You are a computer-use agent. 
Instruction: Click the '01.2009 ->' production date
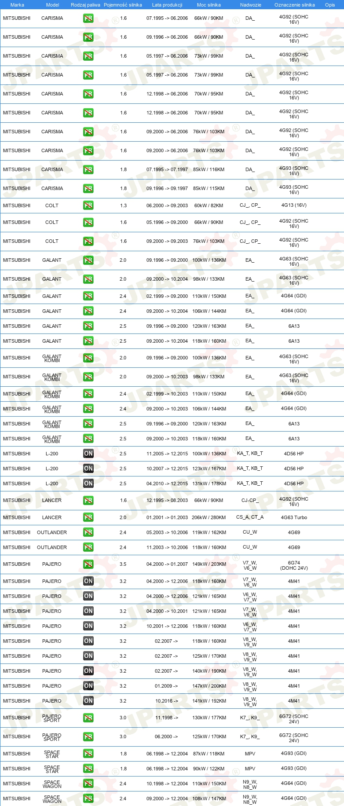[166, 686]
